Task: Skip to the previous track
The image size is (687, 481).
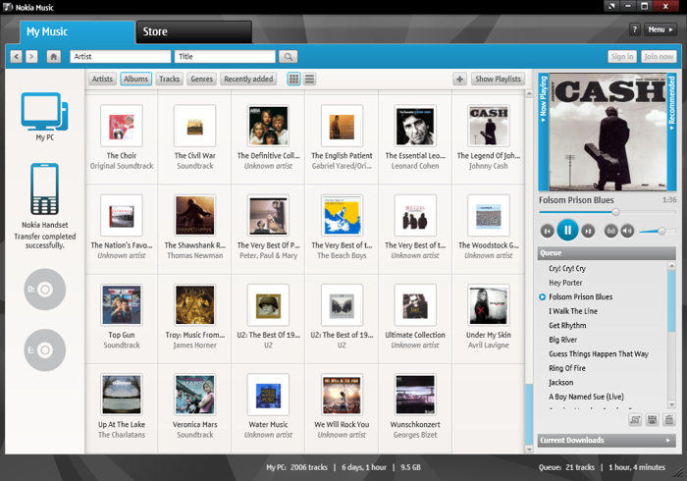Action: (547, 231)
